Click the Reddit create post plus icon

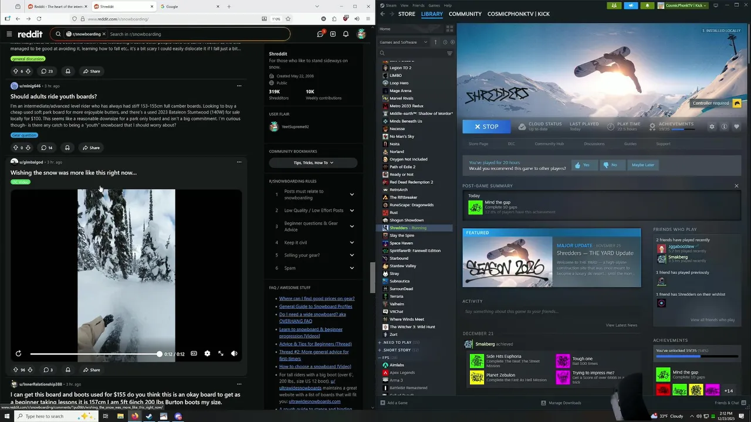pos(333,34)
